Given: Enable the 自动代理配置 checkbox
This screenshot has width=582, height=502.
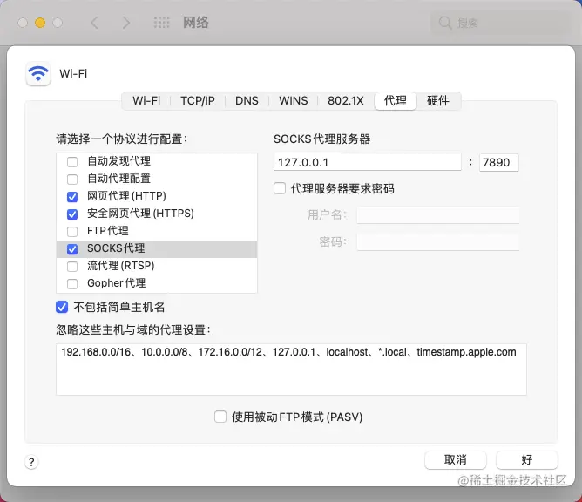Looking at the screenshot, I should tap(72, 180).
